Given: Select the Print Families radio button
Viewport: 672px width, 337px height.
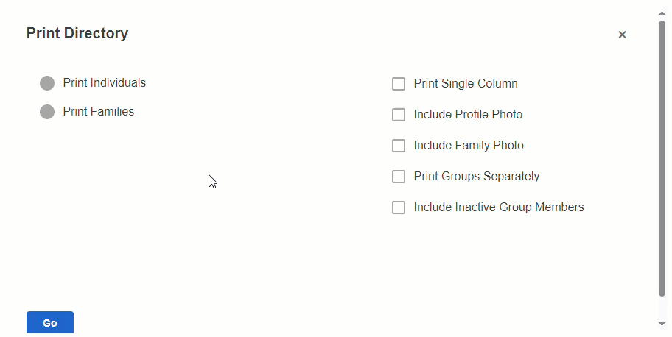Looking at the screenshot, I should tap(47, 112).
